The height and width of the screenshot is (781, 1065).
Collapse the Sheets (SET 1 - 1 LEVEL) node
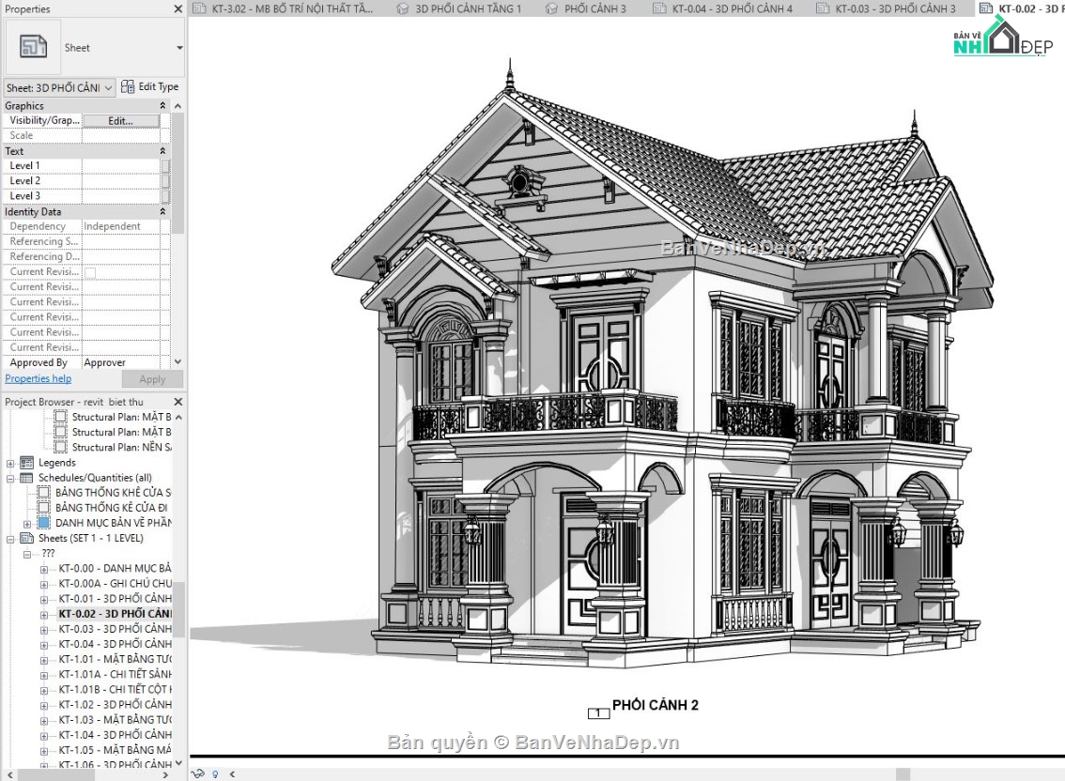(10, 539)
